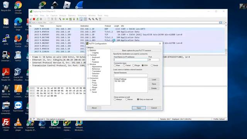Click the Wireshark zoom in icon
The image size is (247, 139).
click(90, 19)
